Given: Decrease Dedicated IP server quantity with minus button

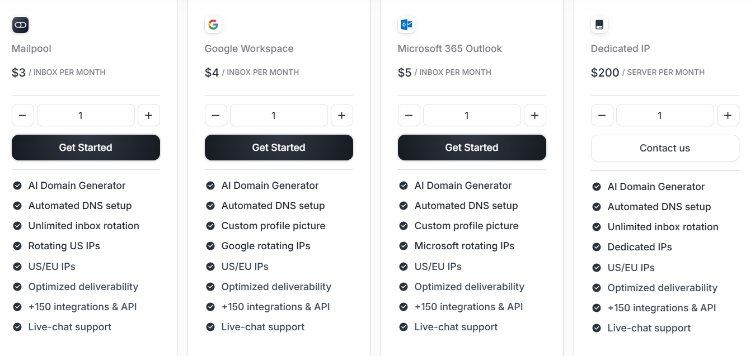Looking at the screenshot, I should [602, 115].
